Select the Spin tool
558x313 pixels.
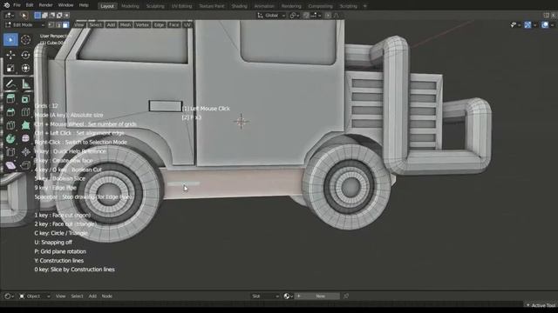[10, 138]
